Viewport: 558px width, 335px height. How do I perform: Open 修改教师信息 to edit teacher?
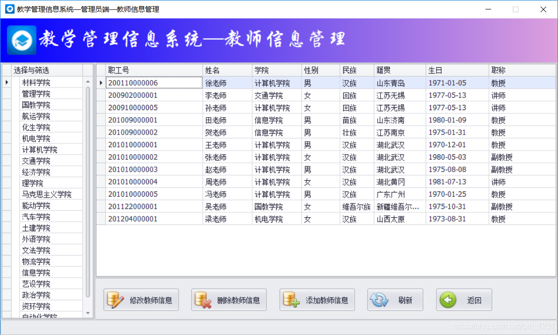(141, 300)
